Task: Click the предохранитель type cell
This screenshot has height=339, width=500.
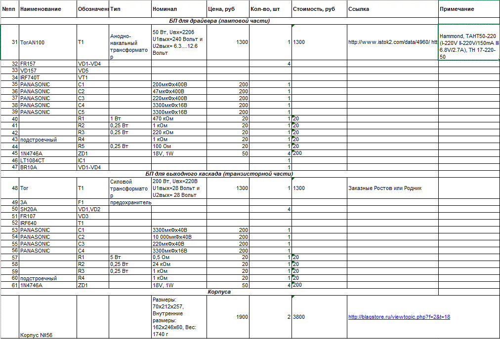Action: (x=130, y=202)
